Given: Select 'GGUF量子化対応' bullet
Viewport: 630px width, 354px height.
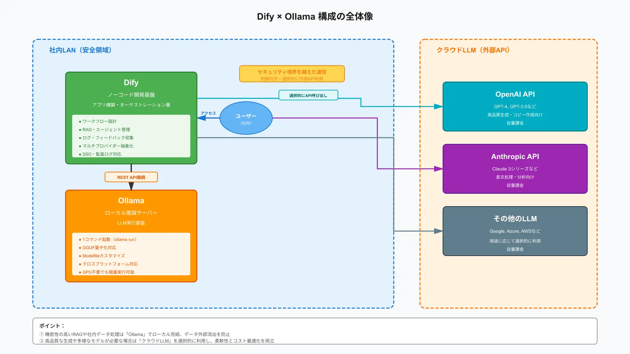Looking at the screenshot, I should point(97,247).
